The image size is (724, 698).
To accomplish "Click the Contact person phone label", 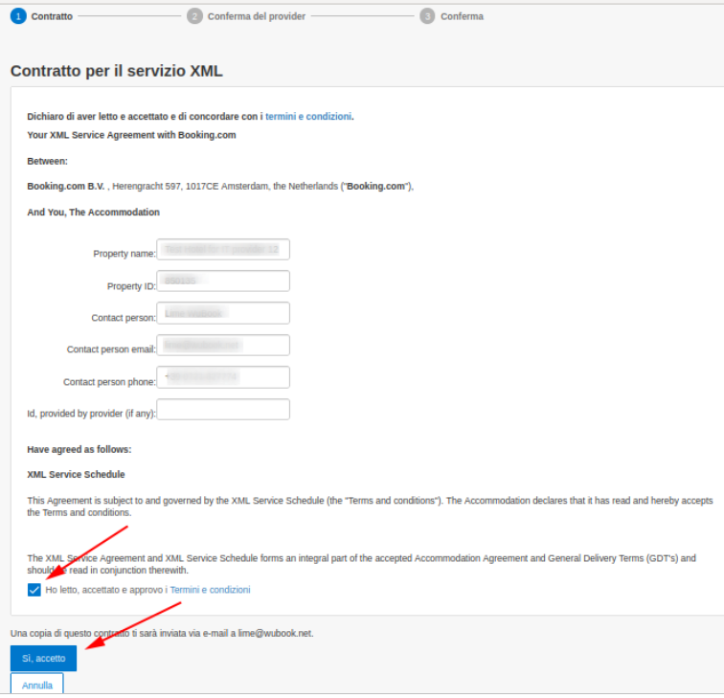I will [x=109, y=382].
